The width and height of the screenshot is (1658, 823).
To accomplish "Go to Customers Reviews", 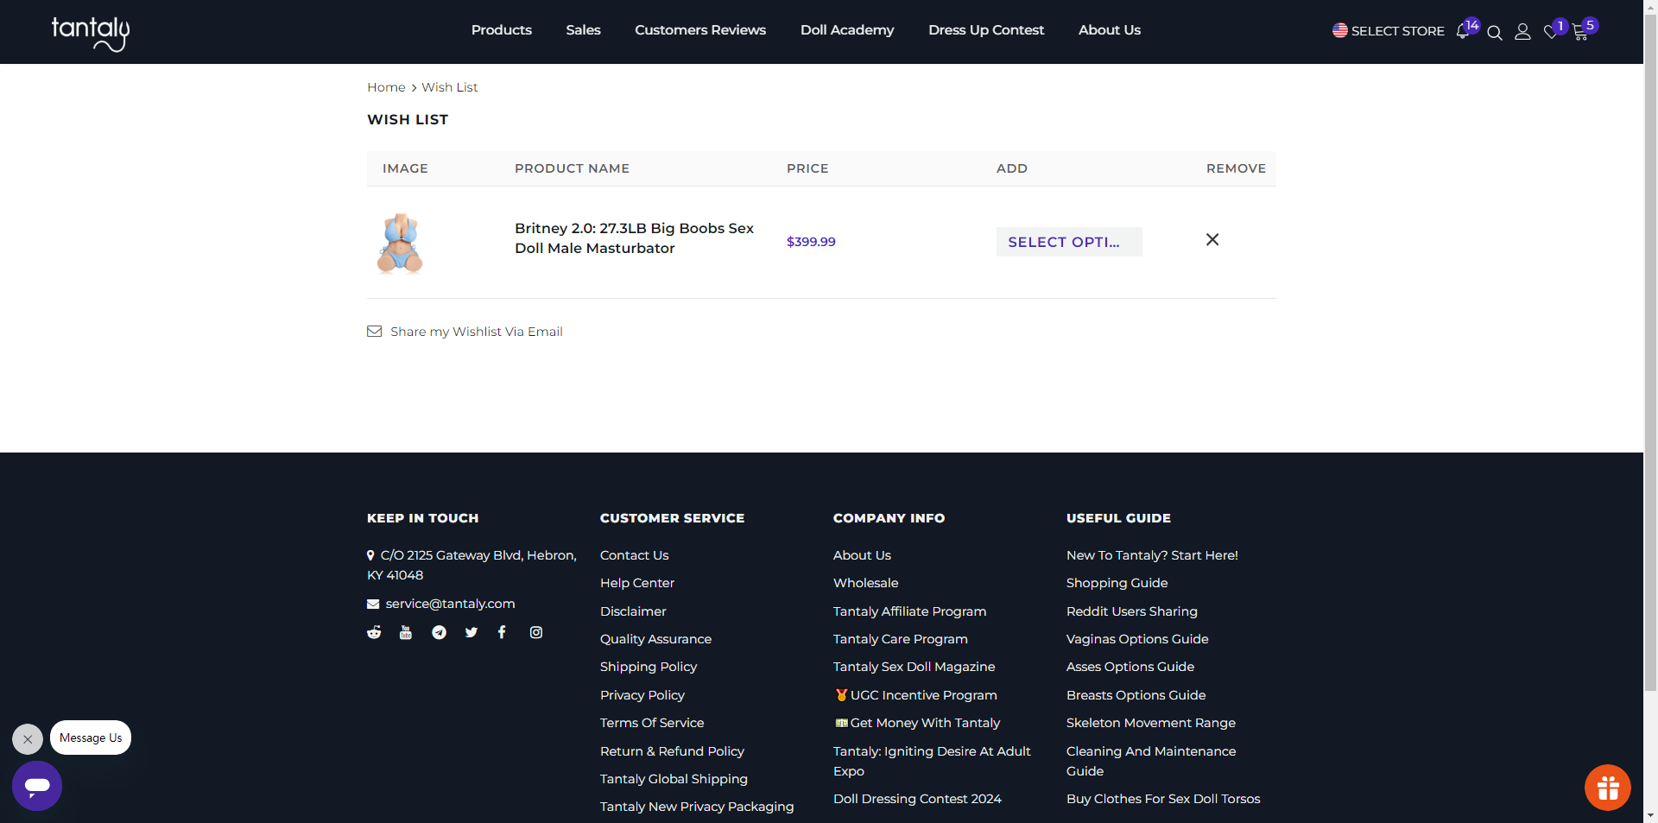I will tap(700, 30).
